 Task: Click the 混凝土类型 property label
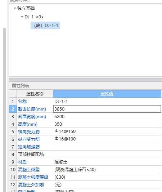tap(29, 170)
